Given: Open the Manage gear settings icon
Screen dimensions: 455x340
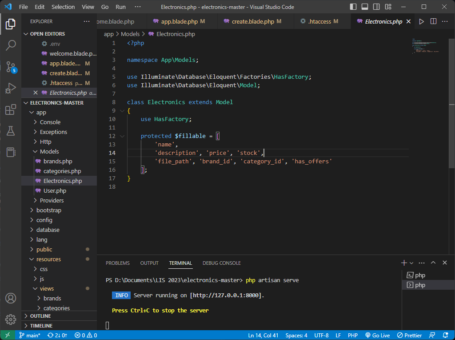Looking at the screenshot, I should pos(11,319).
